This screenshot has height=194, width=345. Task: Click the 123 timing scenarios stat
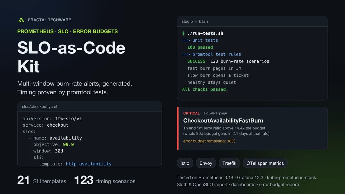(105, 181)
